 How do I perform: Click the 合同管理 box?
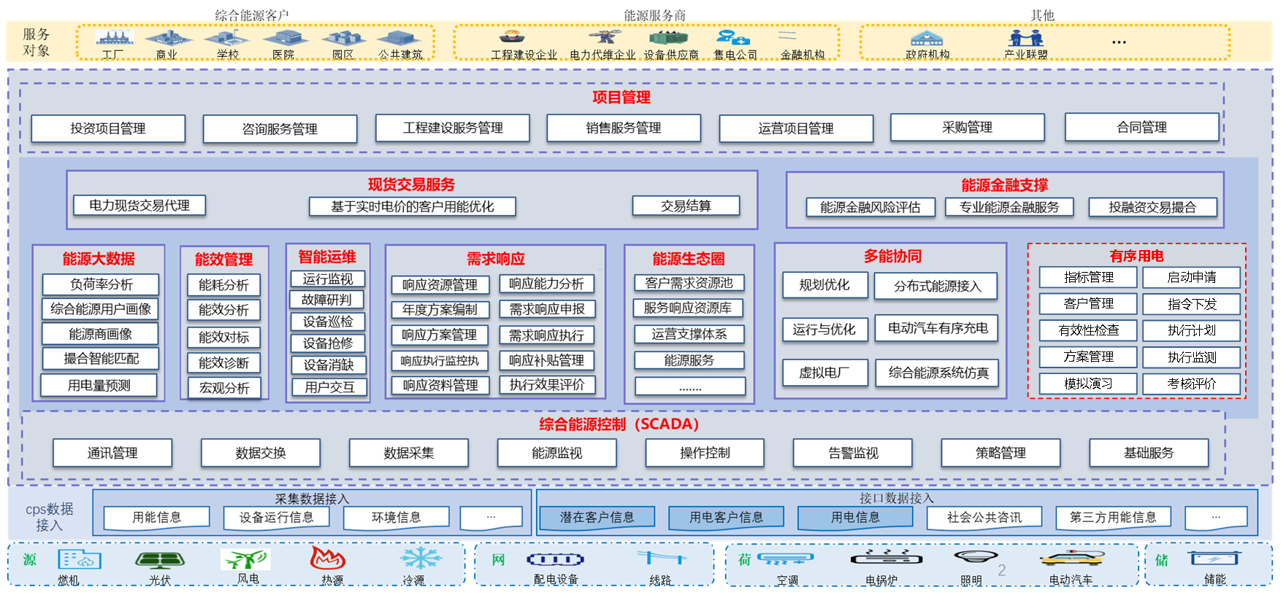pyautogui.click(x=1142, y=128)
